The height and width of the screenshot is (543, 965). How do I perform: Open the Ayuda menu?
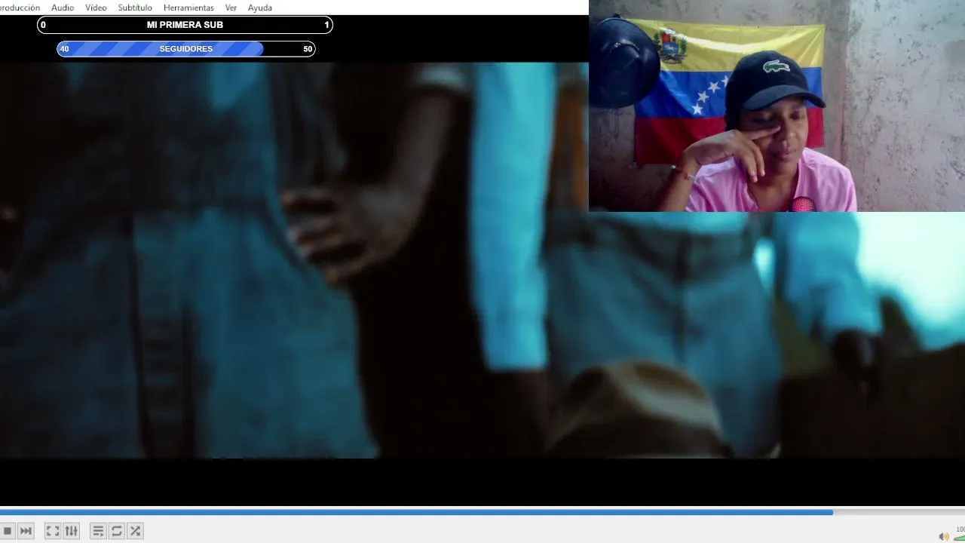(x=260, y=8)
